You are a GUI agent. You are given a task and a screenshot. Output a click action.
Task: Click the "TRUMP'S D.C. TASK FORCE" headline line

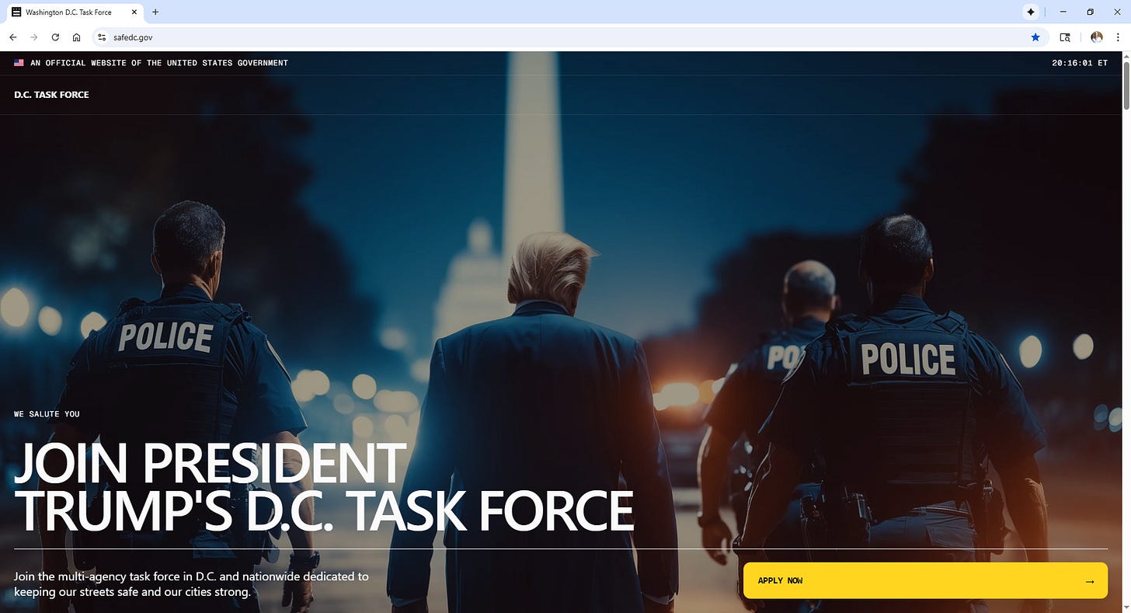coord(324,510)
